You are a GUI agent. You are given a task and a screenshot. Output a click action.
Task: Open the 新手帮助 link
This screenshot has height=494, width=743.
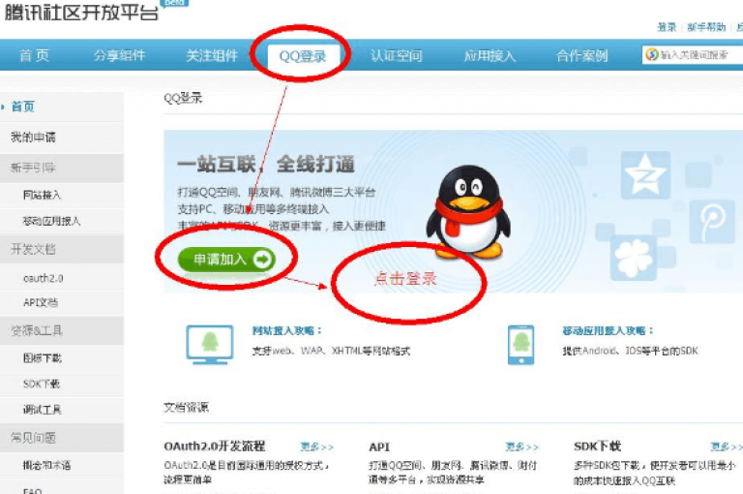point(706,27)
